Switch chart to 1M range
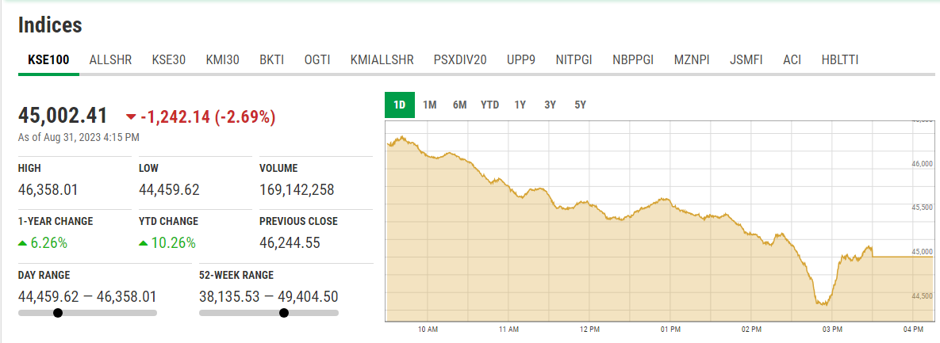 (x=430, y=105)
